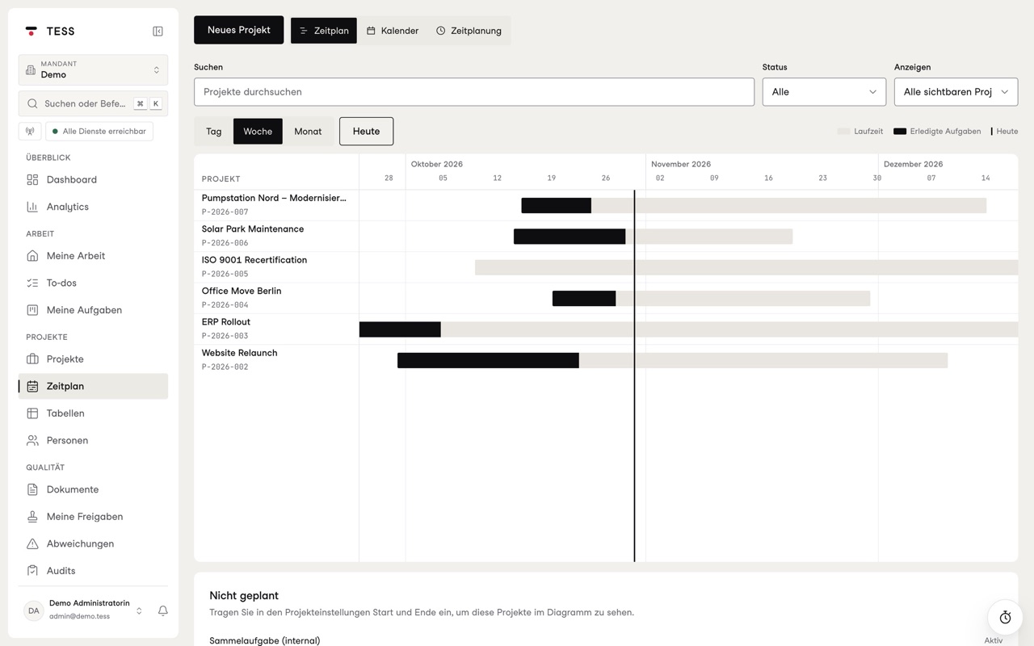The width and height of the screenshot is (1034, 646).
Task: Click the TESS logo icon
Action: [x=32, y=31]
